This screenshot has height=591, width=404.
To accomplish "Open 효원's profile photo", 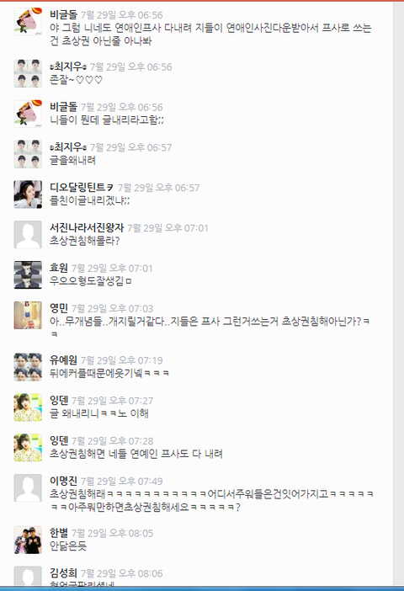I will click(28, 274).
